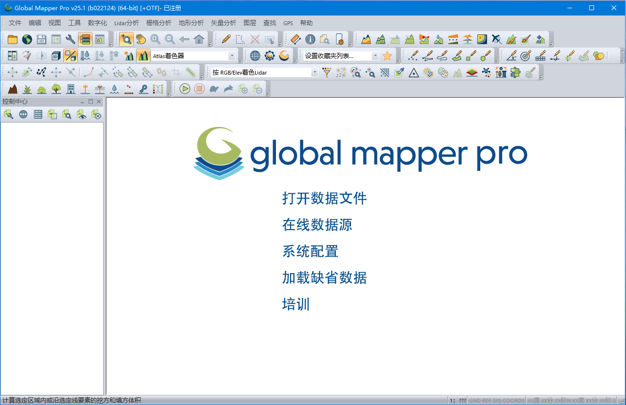Click the green play run button
626x405 pixels.
pos(184,89)
